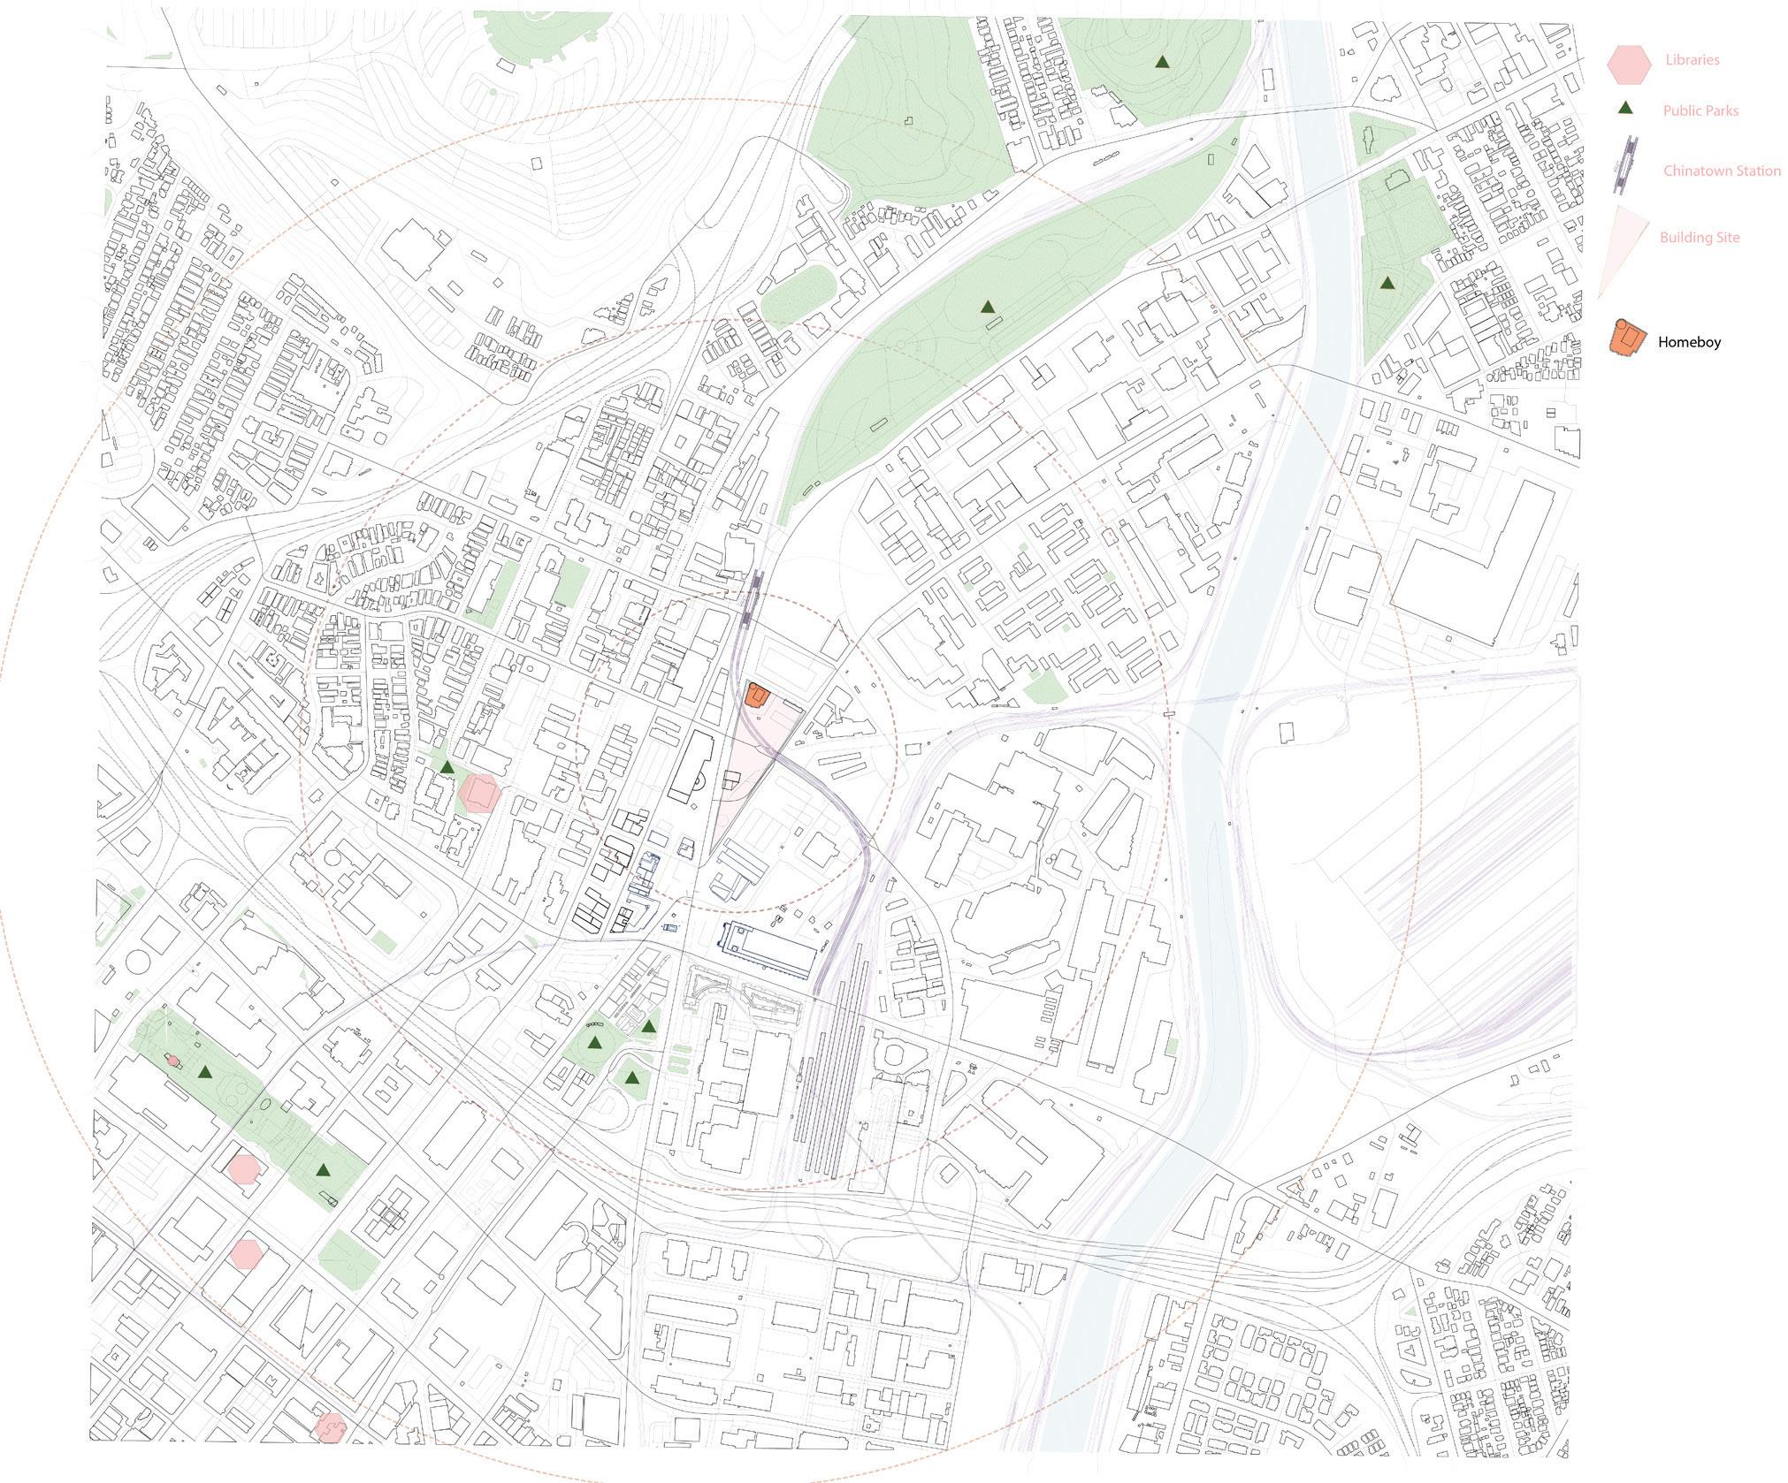1788x1483 pixels.
Task: Click the "Building Site" legend label
Action: [1699, 237]
